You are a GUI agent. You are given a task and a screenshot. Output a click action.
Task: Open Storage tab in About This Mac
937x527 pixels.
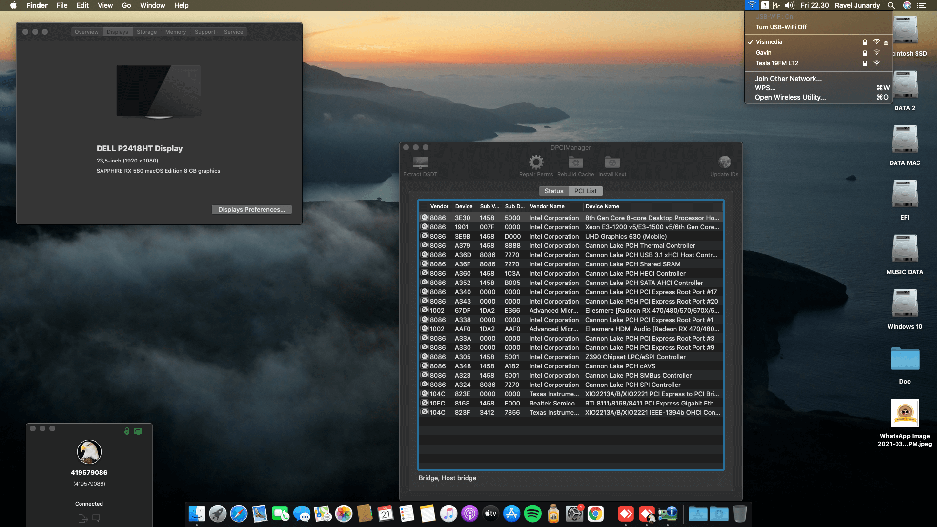coord(146,32)
